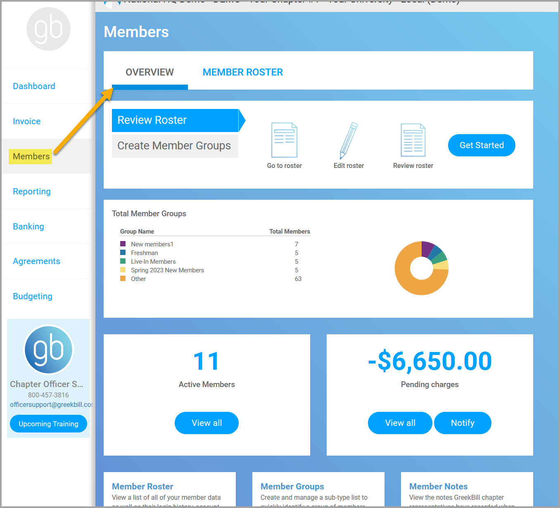The width and height of the screenshot is (560, 508).
Task: View all active members
Action: (206, 423)
